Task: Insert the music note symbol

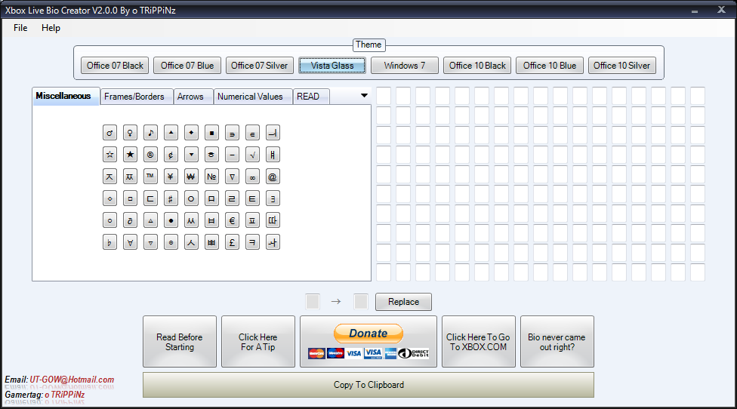Action: [x=150, y=133]
